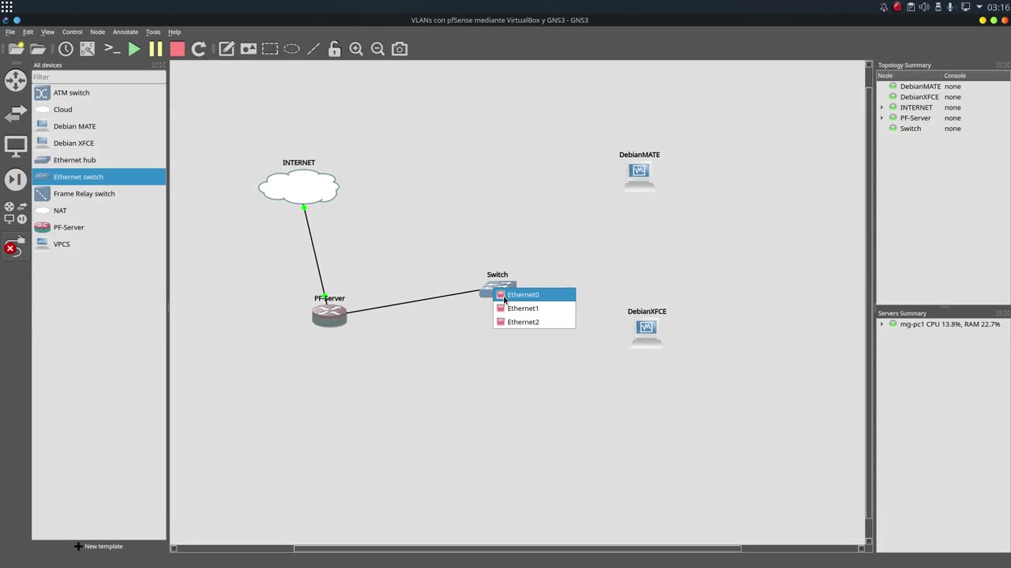Image resolution: width=1011 pixels, height=568 pixels.
Task: Select PF-Server template in device list
Action: coord(99,227)
